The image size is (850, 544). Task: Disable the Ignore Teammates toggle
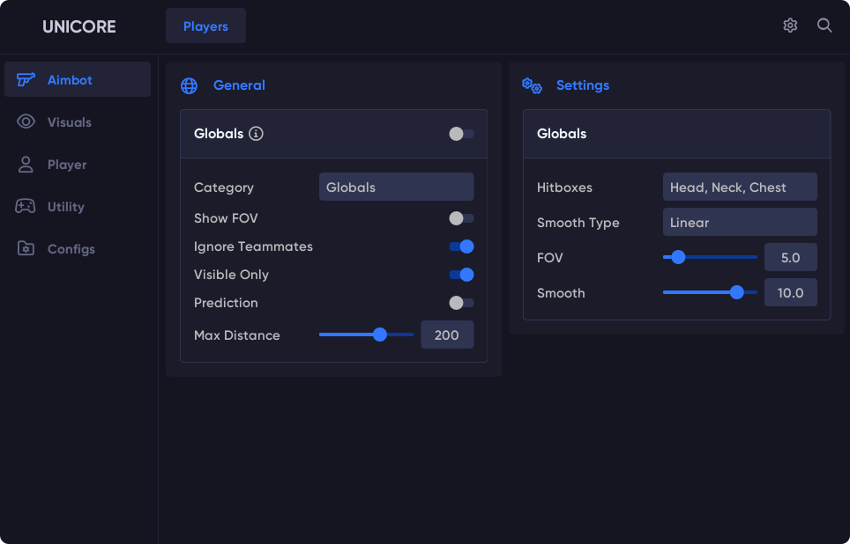(x=461, y=246)
